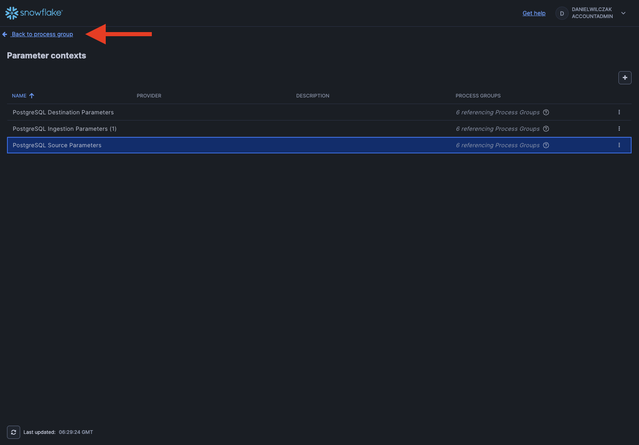Screen dimensions: 639x445
Task: Click the Snowflake logo
Action: coord(34,13)
